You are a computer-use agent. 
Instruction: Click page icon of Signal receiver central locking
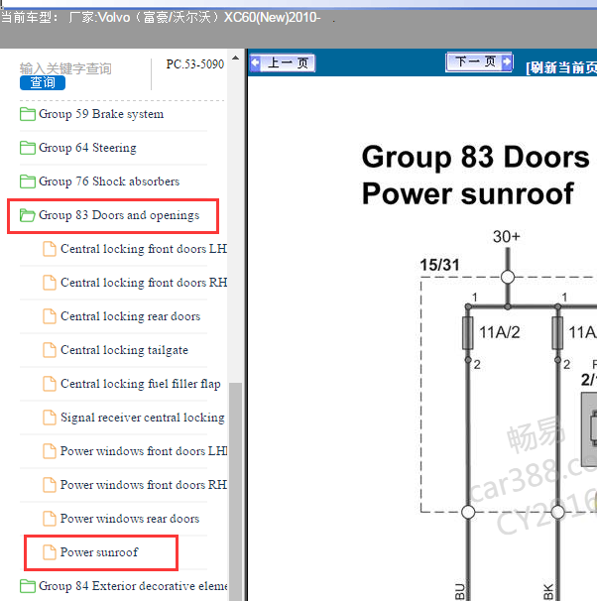pos(49,418)
